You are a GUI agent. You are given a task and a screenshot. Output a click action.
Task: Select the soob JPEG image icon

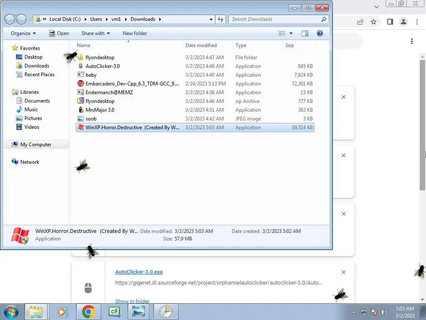(80, 119)
